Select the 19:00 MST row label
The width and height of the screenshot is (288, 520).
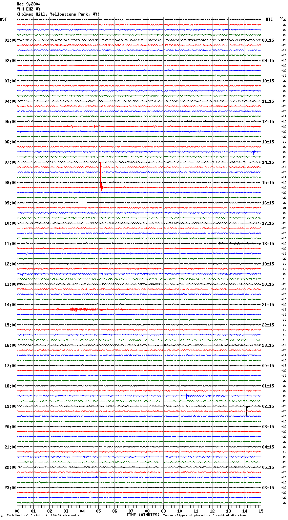pyautogui.click(x=10, y=406)
